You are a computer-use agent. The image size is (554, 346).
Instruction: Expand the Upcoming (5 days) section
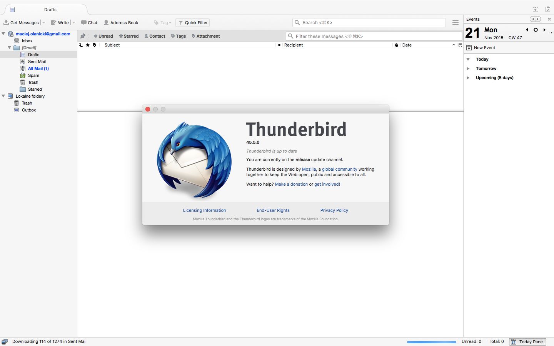468,78
